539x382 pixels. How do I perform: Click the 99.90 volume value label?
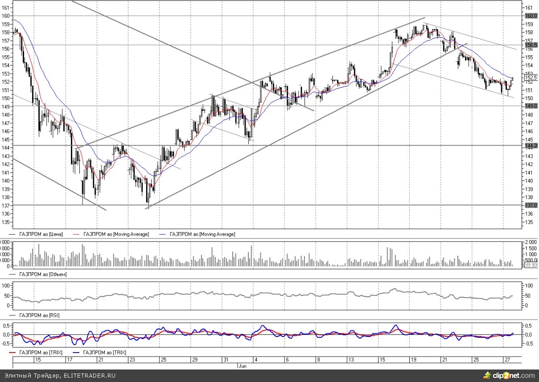point(531,265)
